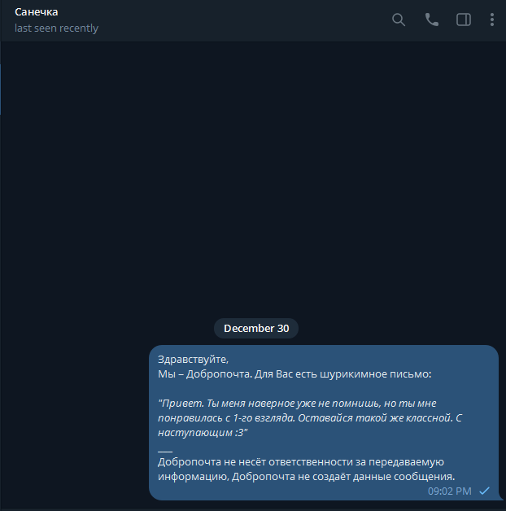506x511 pixels.
Task: Click the empty chat background above the date
Action: [253, 179]
